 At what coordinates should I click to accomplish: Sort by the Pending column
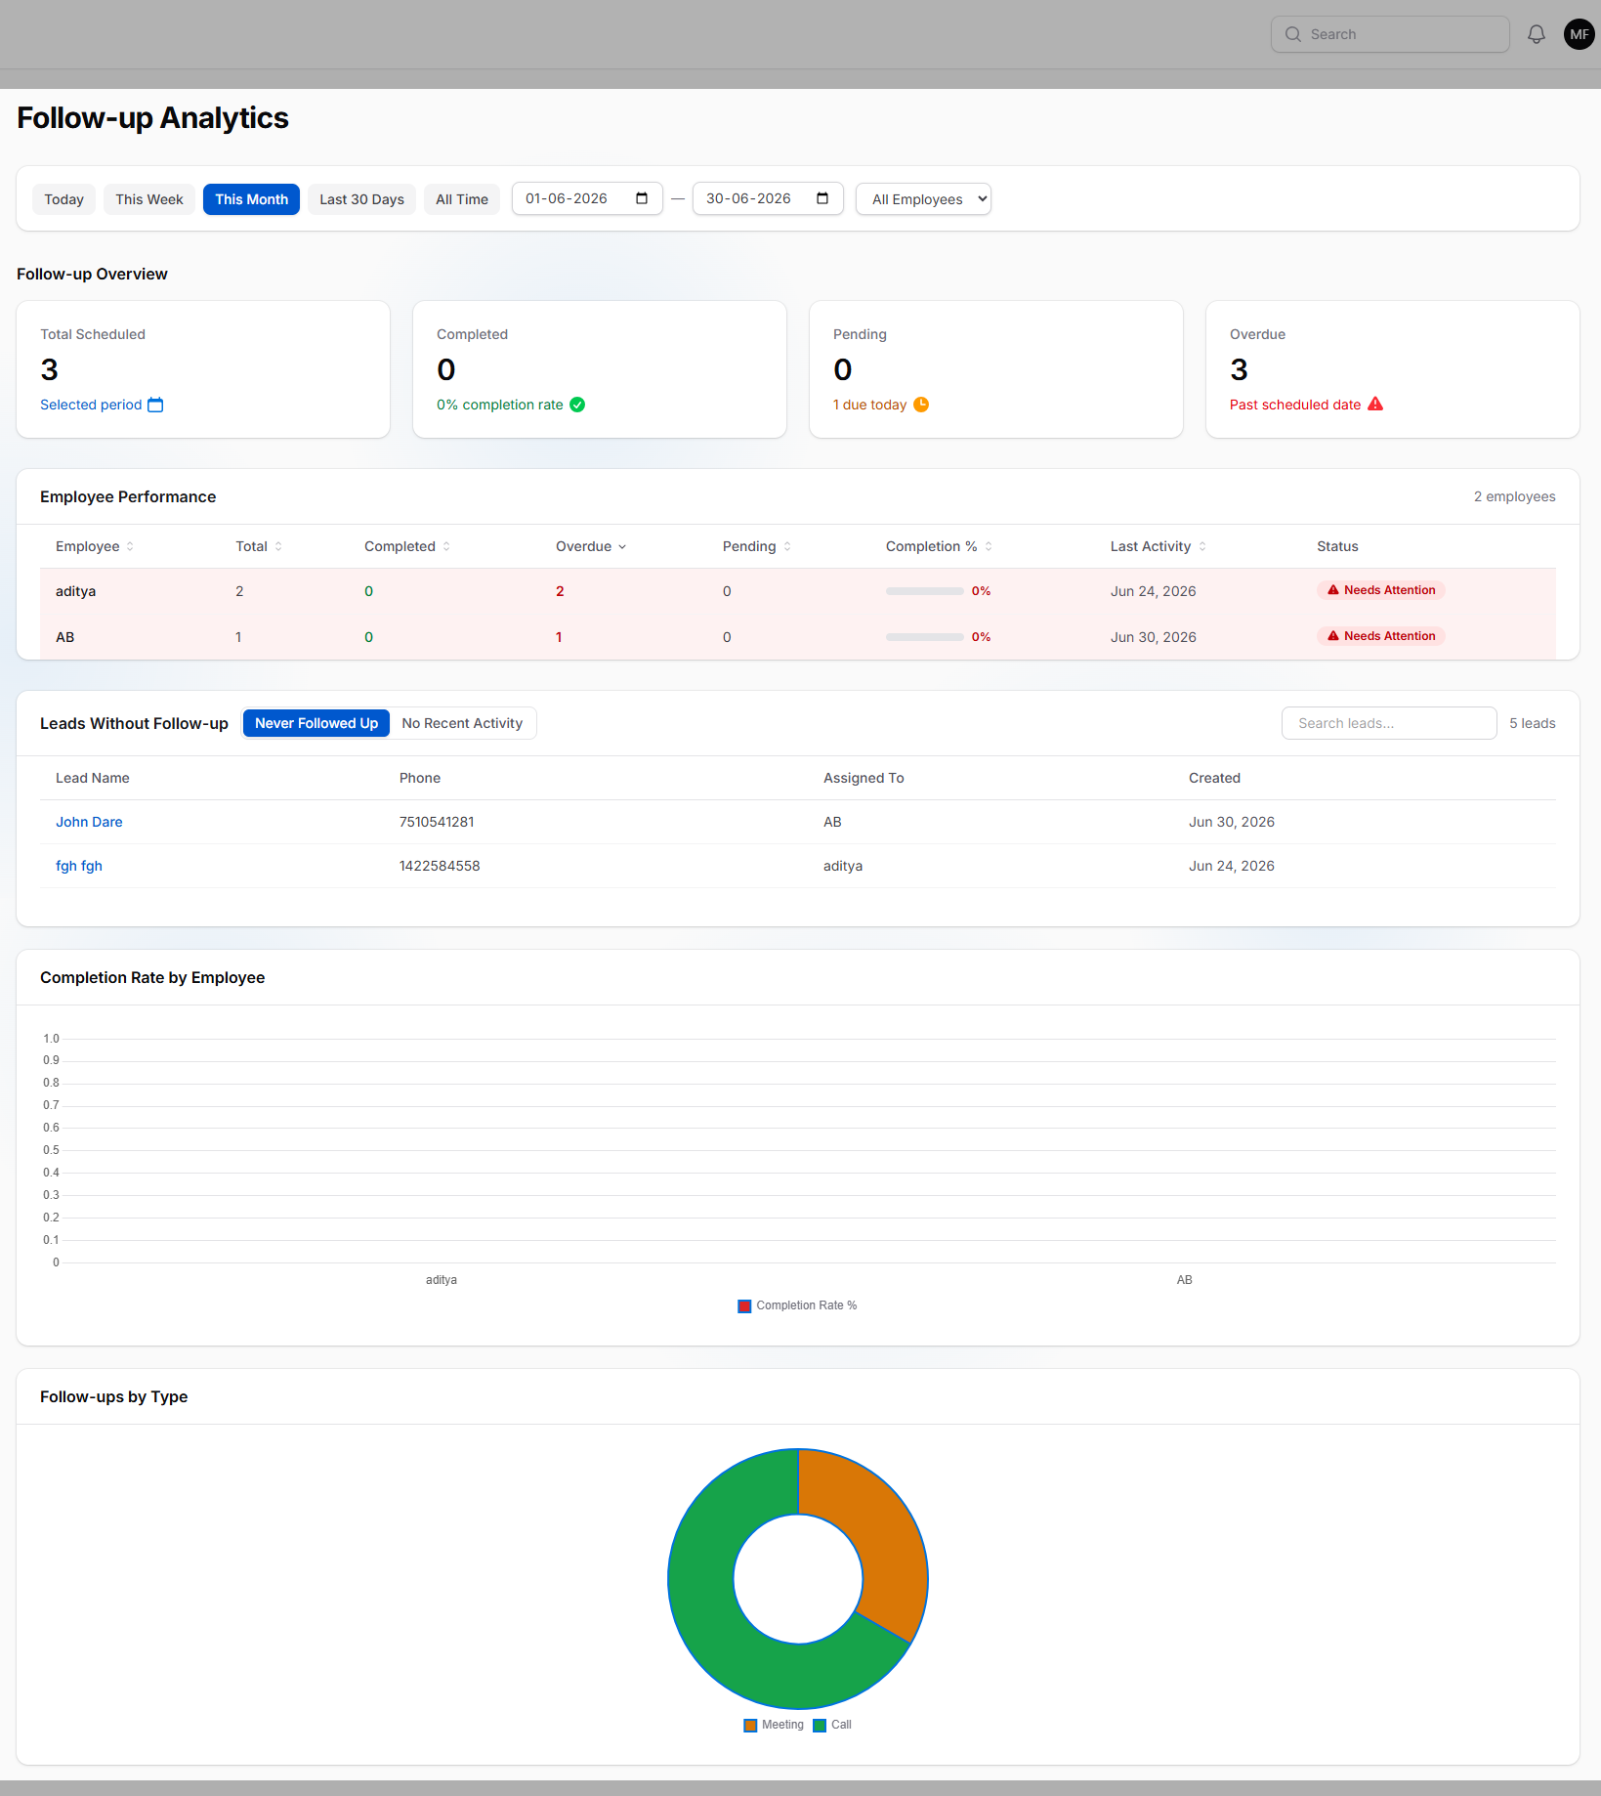coord(757,546)
